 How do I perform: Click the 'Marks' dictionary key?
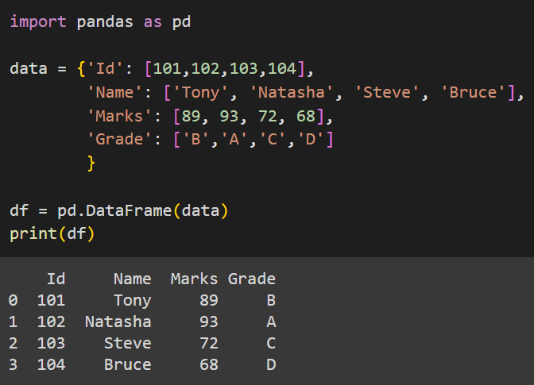119,117
